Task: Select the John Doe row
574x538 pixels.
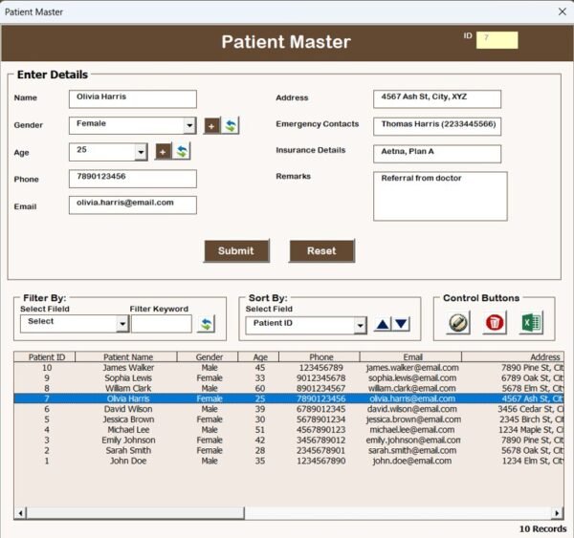Action: tap(289, 461)
